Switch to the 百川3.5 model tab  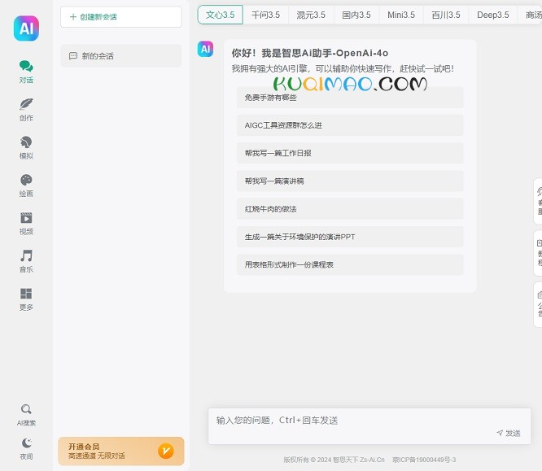pos(446,15)
